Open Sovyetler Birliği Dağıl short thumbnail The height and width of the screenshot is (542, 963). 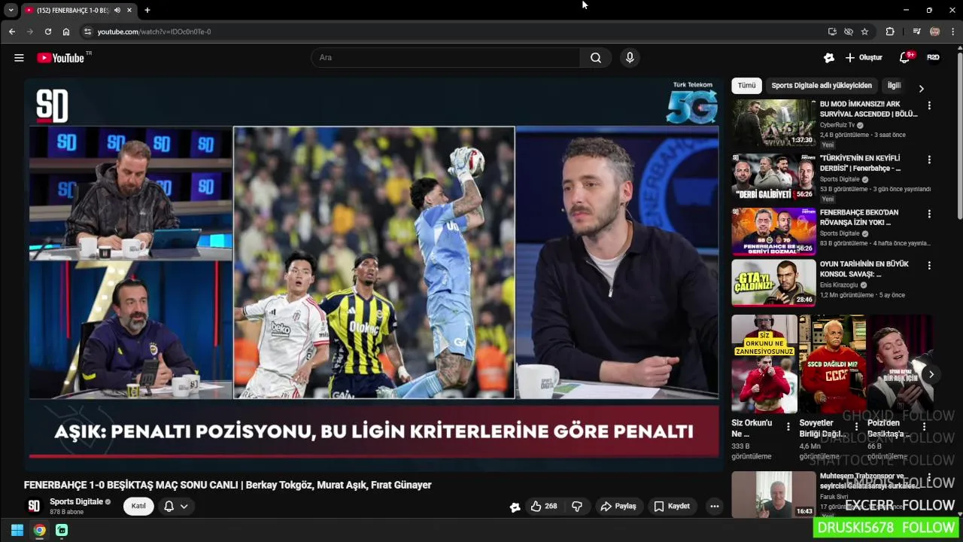[832, 364]
